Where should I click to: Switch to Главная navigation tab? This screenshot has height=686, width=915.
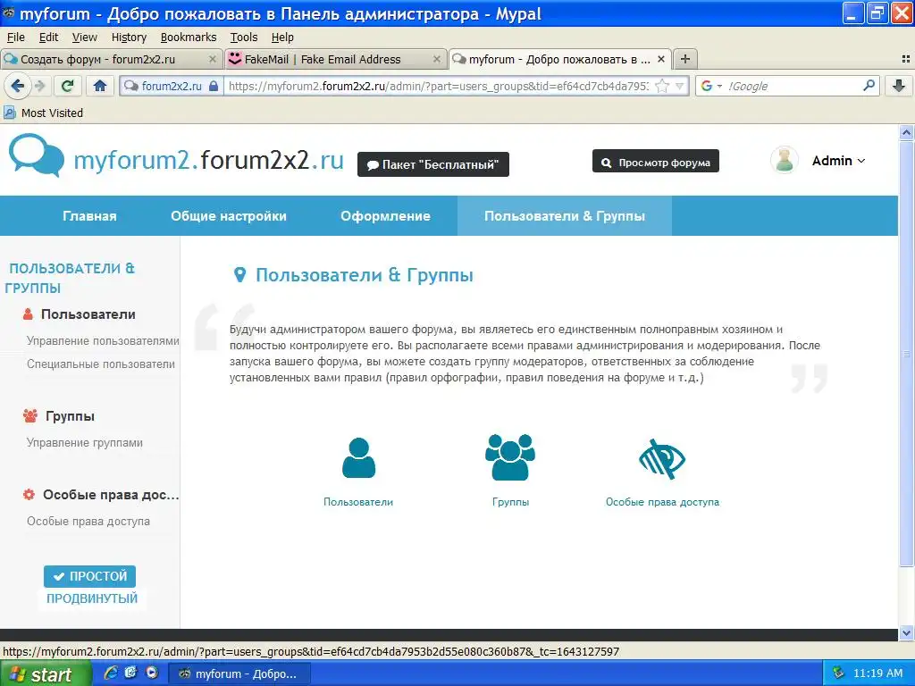click(90, 216)
